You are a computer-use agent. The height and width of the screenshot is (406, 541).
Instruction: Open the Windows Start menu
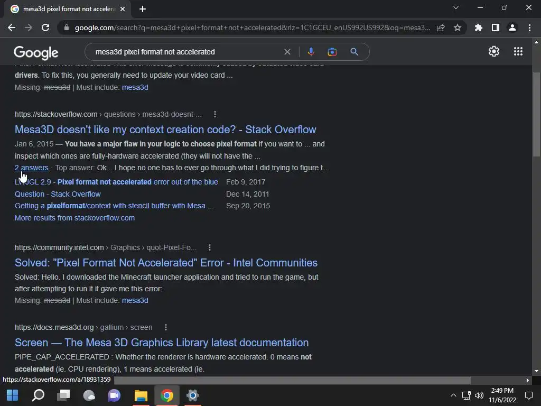coord(13,395)
